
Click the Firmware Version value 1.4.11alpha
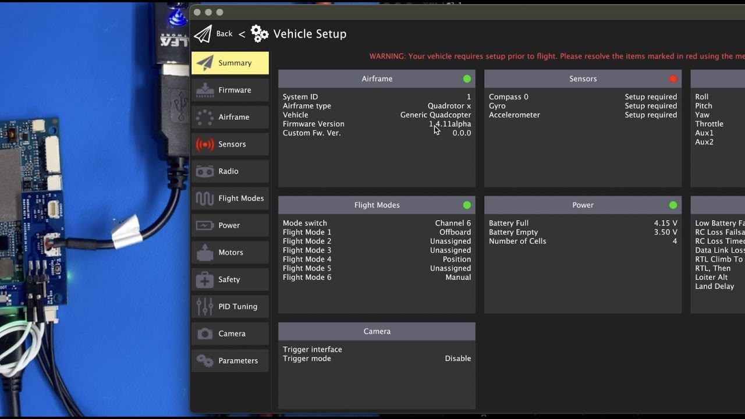[450, 124]
